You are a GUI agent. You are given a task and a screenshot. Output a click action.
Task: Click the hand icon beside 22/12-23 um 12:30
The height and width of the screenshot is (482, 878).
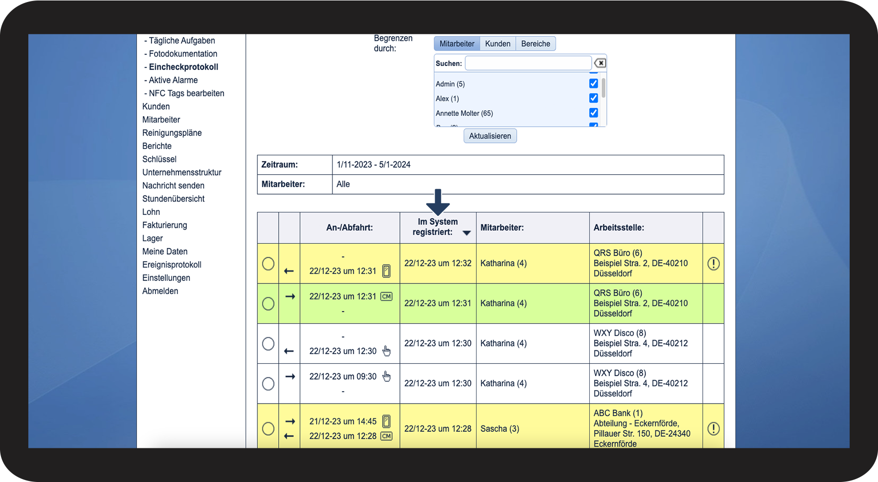pos(387,351)
